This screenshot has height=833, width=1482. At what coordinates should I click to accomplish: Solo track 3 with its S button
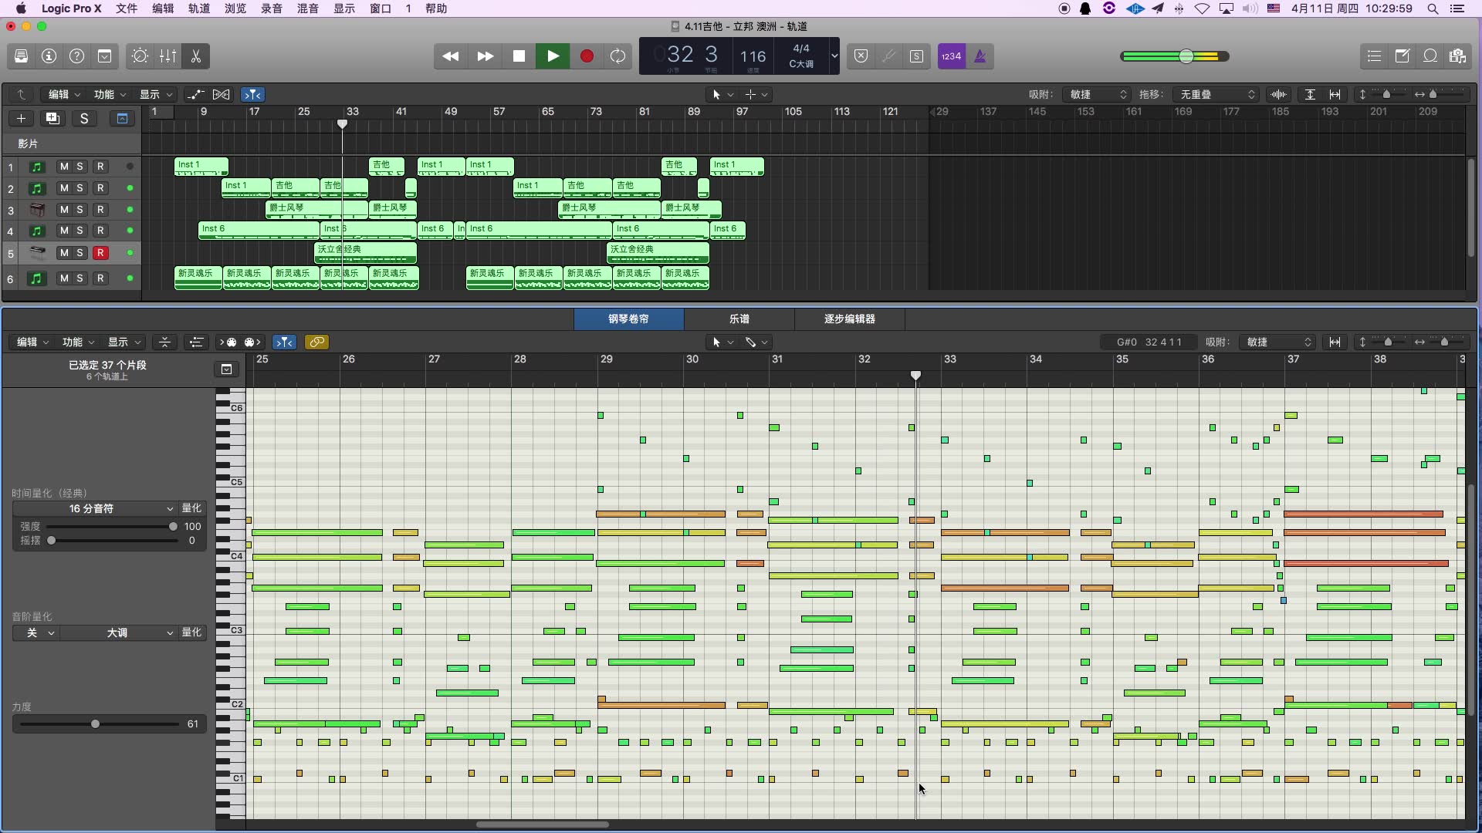coord(80,210)
